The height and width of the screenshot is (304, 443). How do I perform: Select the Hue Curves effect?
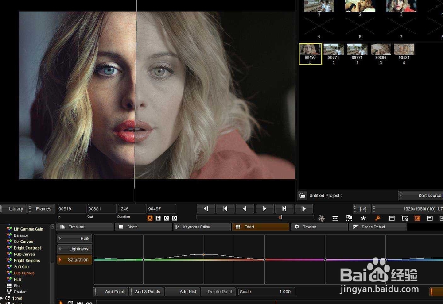pyautogui.click(x=24, y=273)
